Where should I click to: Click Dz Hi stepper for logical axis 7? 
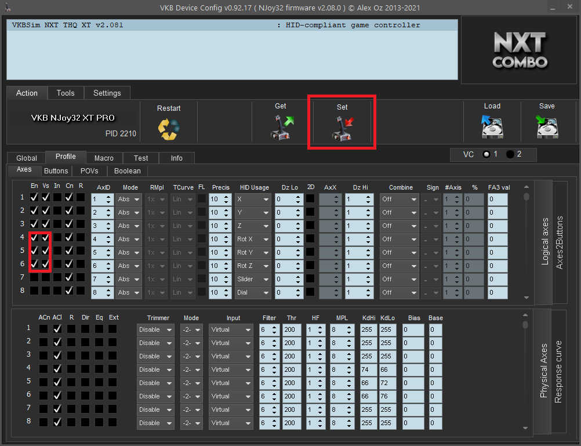coord(368,280)
